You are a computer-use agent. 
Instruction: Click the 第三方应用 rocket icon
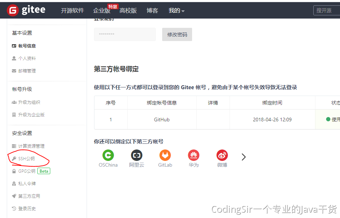pyautogui.click(x=14, y=196)
